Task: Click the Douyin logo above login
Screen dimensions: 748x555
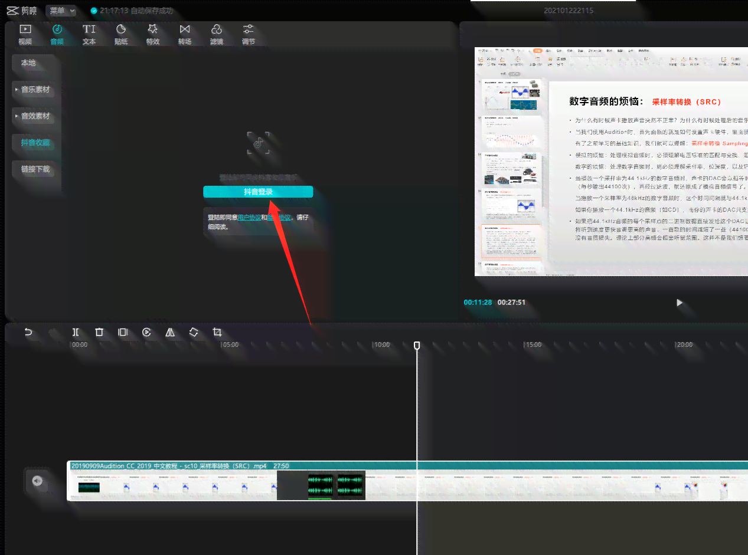Action: 258,143
